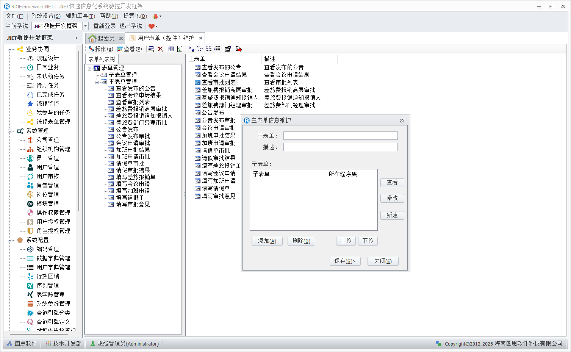Click the refresh icon in form toolbar

tap(180, 49)
